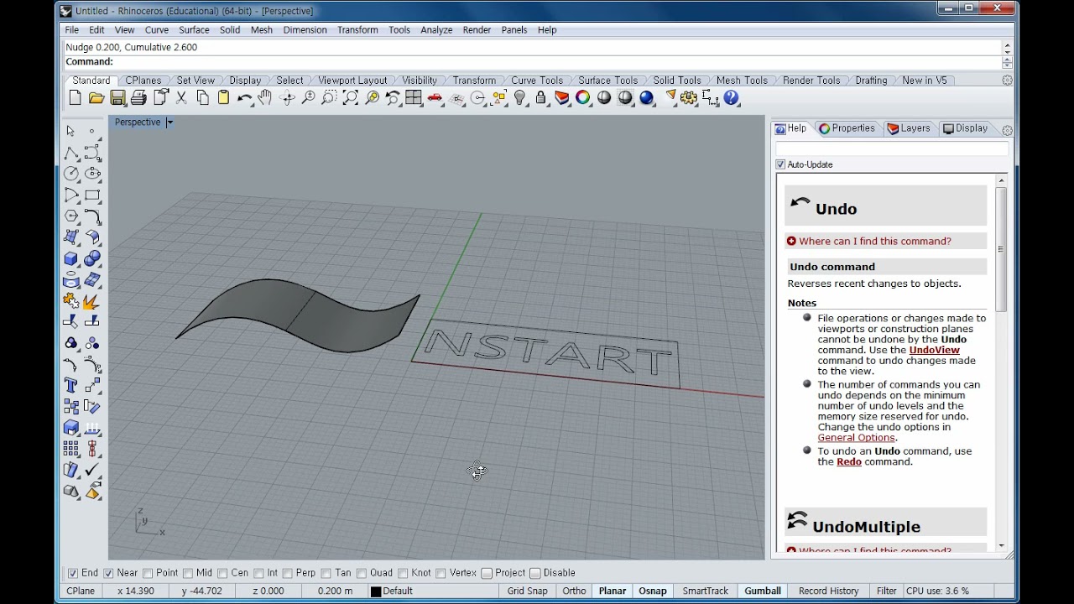The image size is (1074, 604).
Task: Open the right panel options gear
Action: [1007, 130]
